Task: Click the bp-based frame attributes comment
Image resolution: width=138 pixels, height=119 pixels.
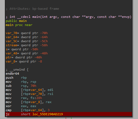Action: (32, 9)
